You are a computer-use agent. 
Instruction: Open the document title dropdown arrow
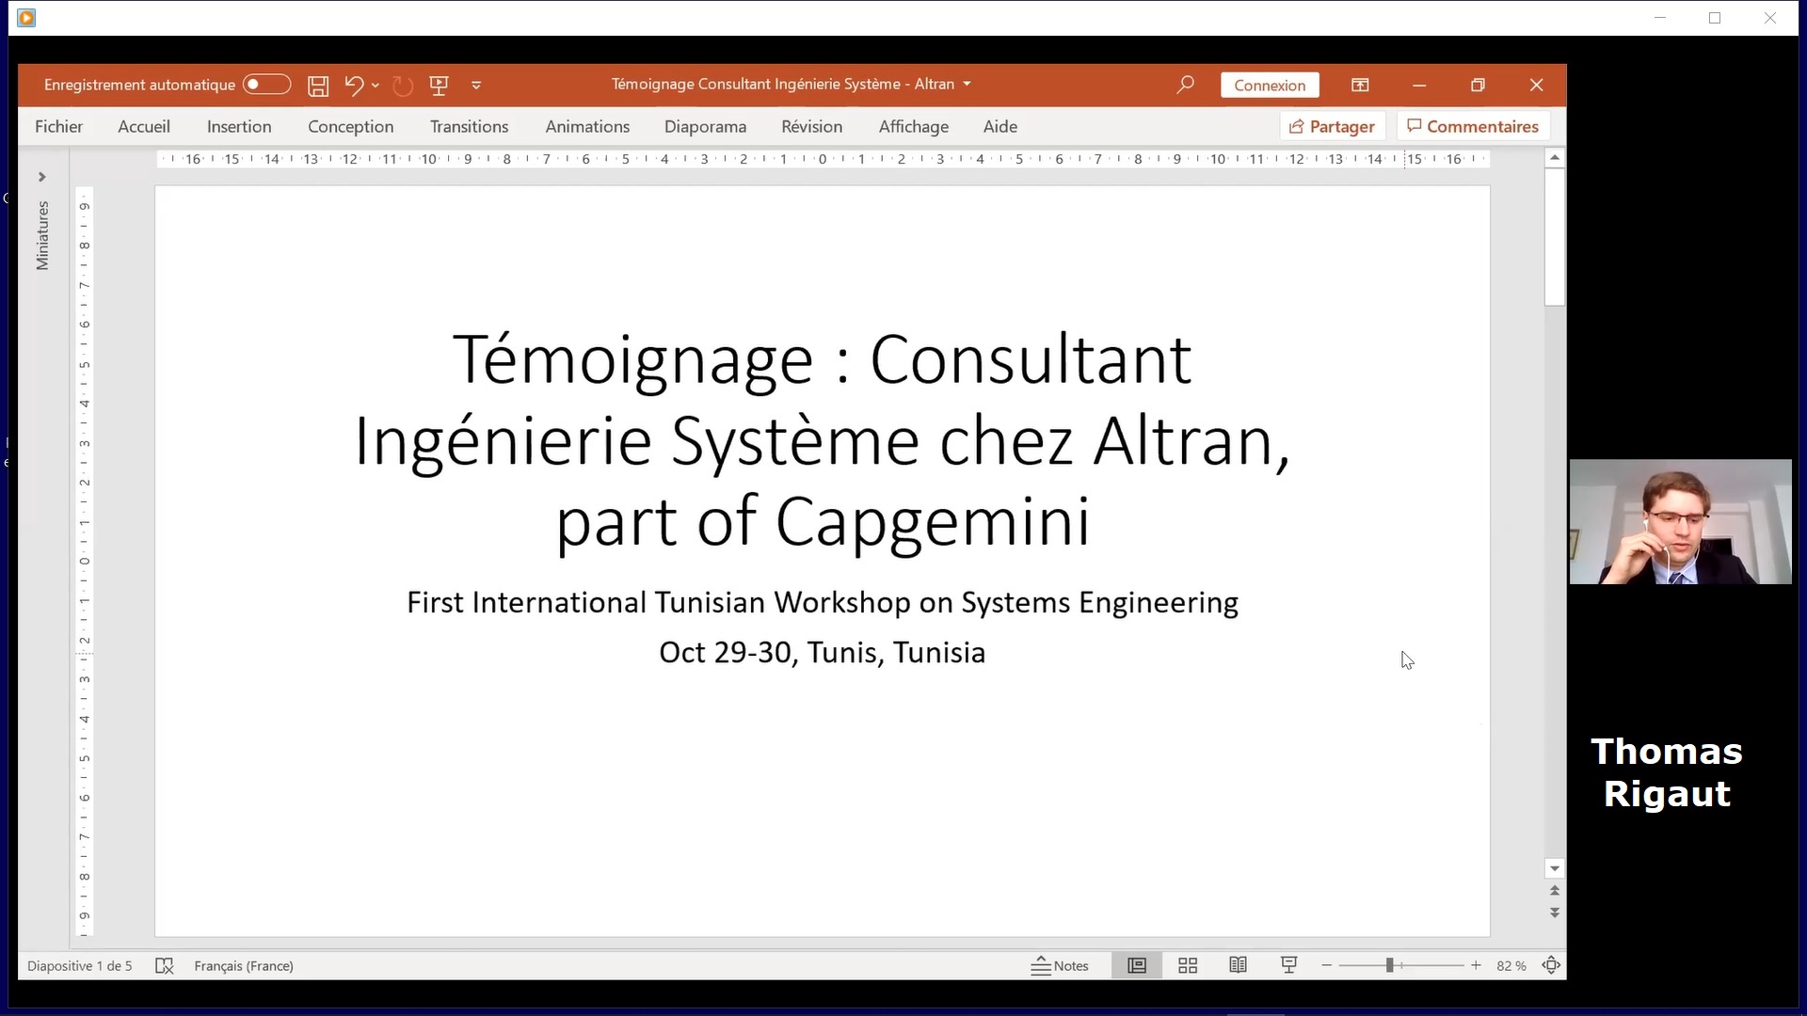967,85
